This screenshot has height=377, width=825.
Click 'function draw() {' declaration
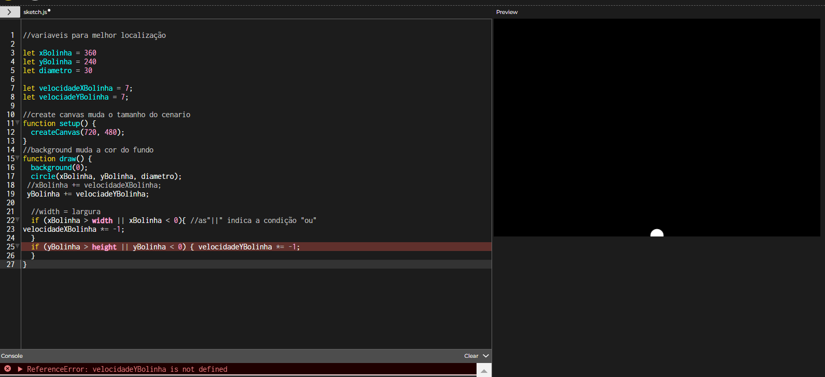(x=58, y=159)
